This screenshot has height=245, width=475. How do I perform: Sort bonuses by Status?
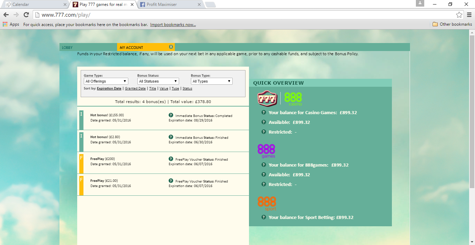[187, 88]
